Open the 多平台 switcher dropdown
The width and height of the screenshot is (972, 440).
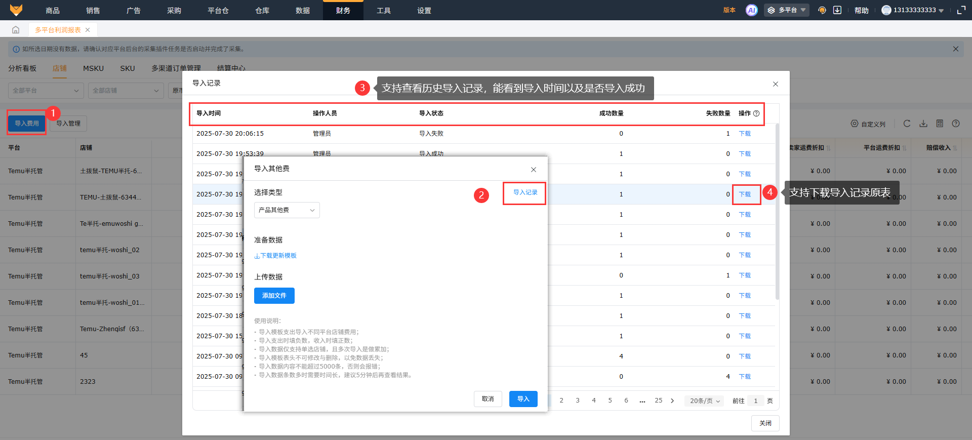(786, 10)
